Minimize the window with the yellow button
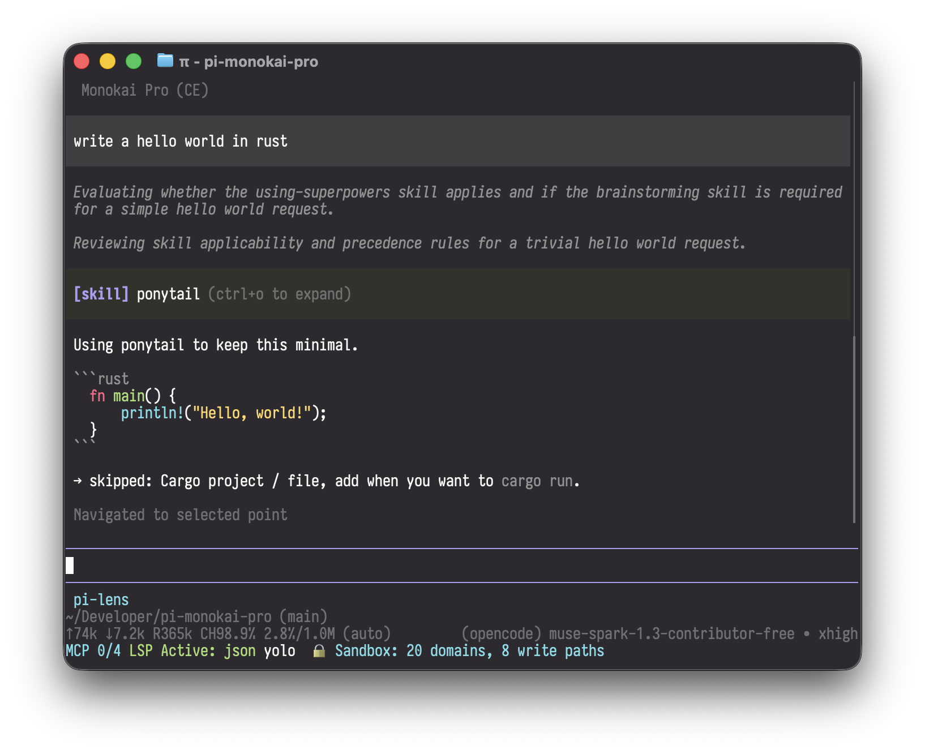 pos(108,61)
